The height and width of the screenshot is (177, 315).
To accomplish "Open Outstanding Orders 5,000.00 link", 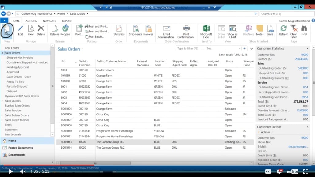I will (303, 68).
